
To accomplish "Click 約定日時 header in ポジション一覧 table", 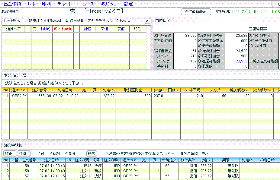I will click(65, 90).
